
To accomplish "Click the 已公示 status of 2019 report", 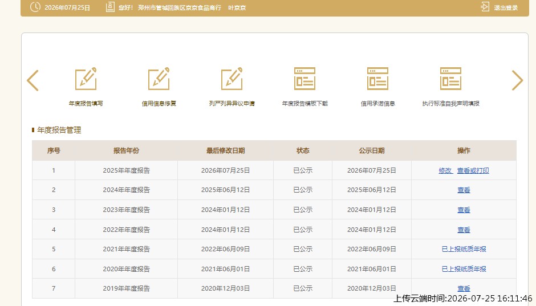I will click(x=303, y=288).
